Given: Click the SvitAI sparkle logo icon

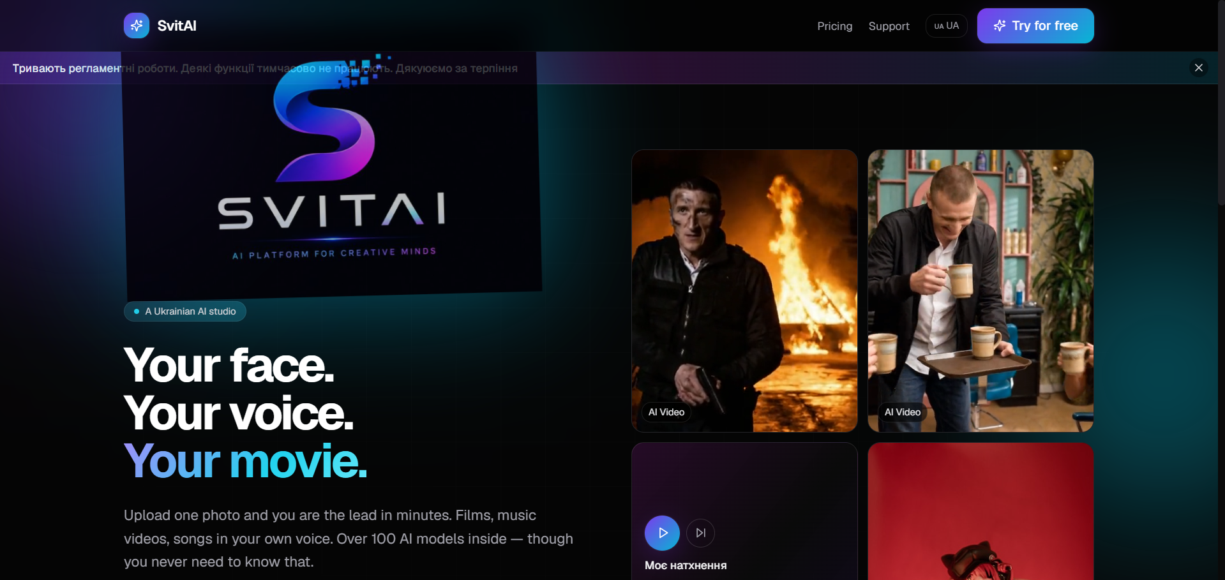Looking at the screenshot, I should [x=136, y=26].
